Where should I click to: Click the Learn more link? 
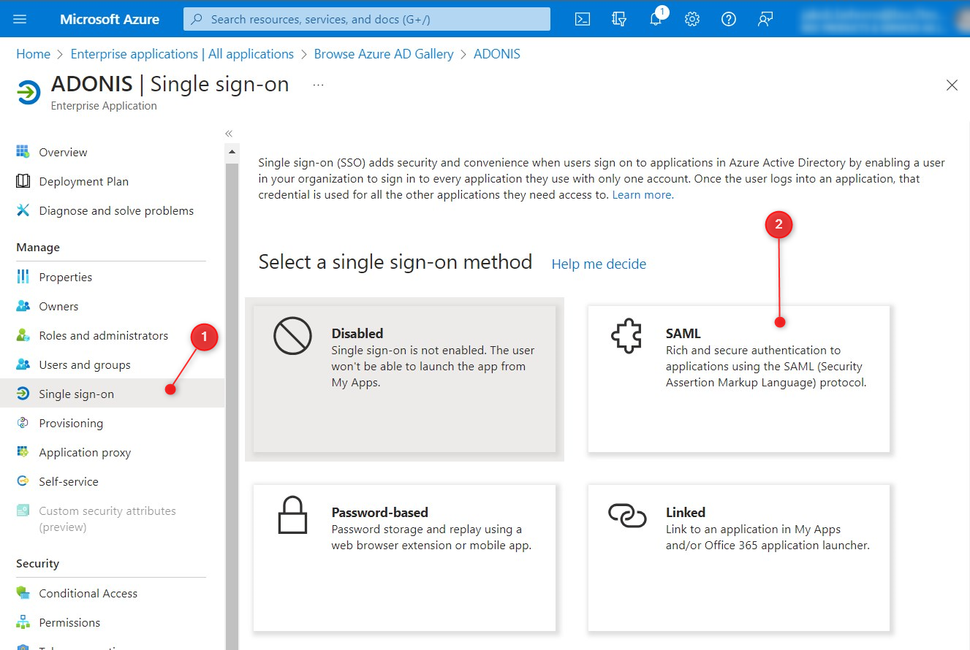[643, 195]
